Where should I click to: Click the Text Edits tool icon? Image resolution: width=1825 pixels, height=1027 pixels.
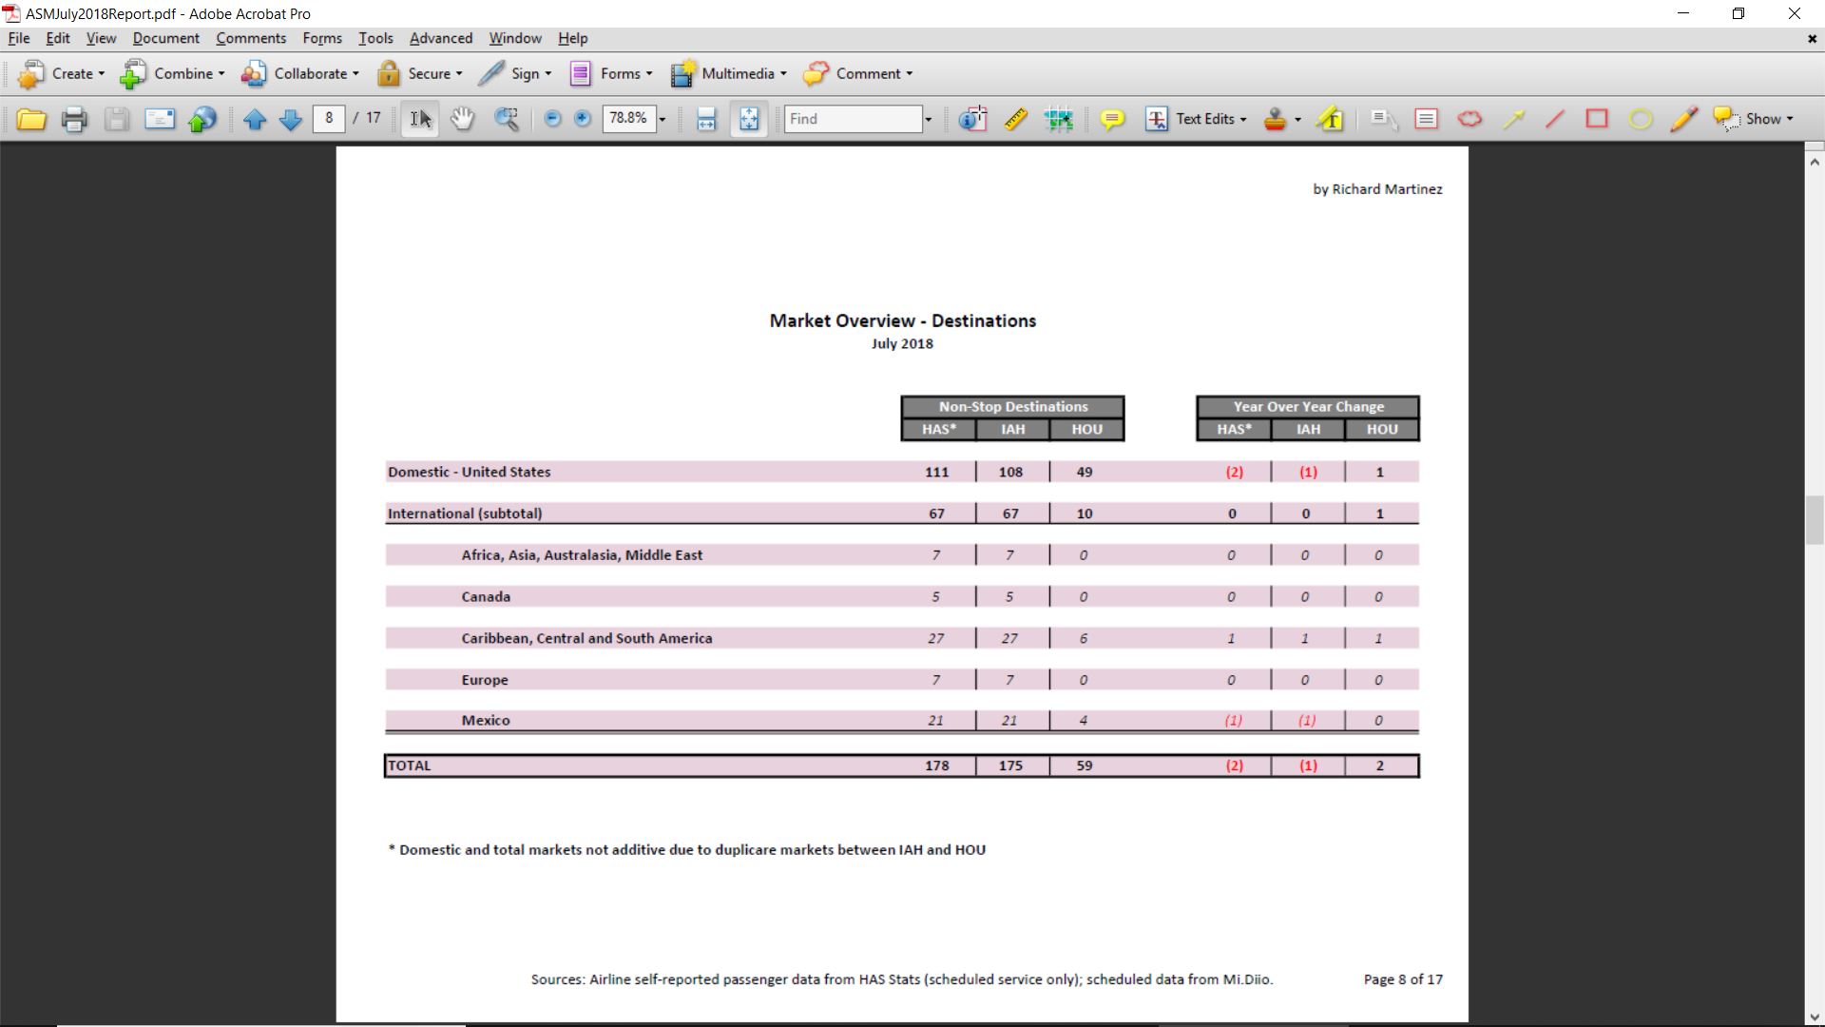pos(1157,119)
